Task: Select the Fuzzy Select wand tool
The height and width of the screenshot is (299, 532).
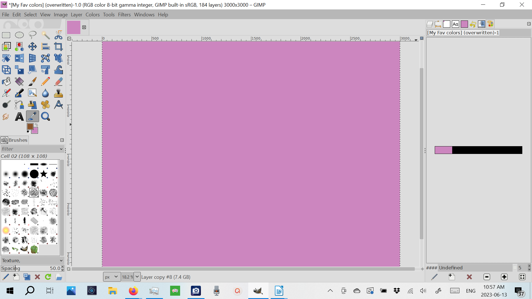Action: tap(45, 35)
